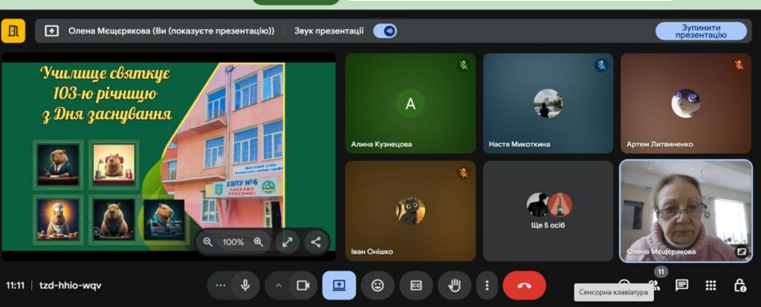Open the activities grid icon
This screenshot has height=307, width=761.
[x=710, y=285]
